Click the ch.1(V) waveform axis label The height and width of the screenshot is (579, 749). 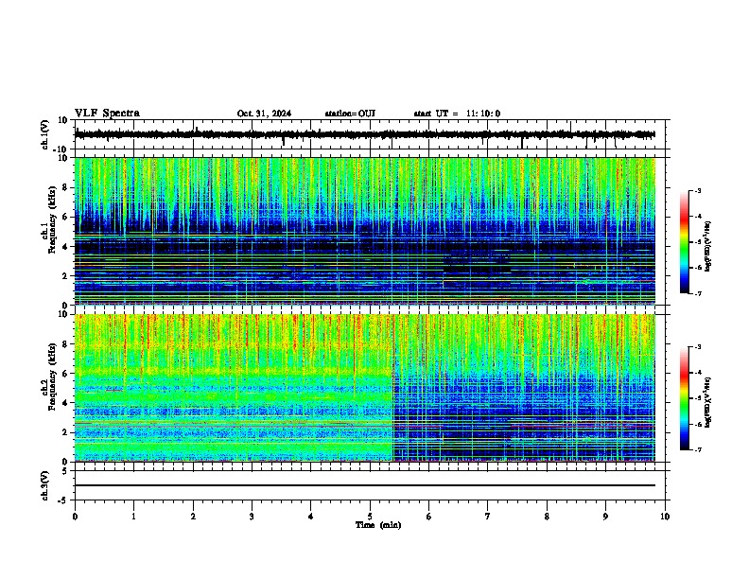tap(45, 134)
